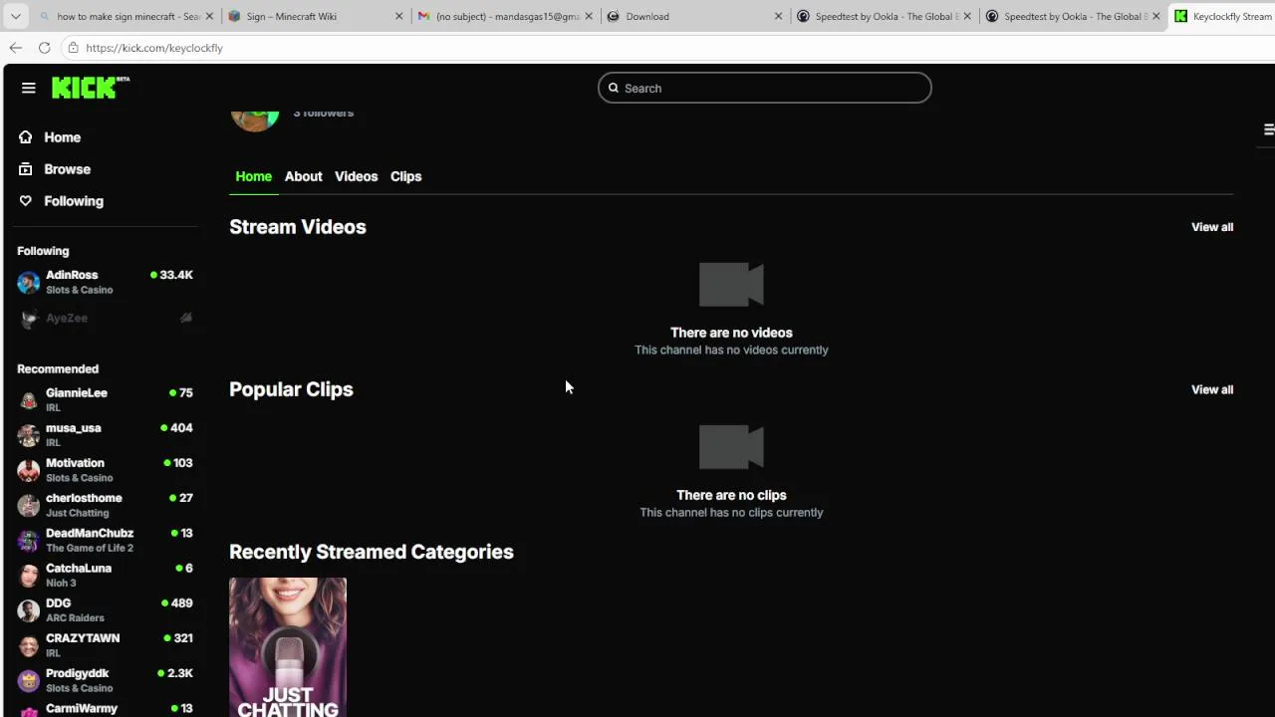This screenshot has height=717, width=1275.
Task: Click Prodigyddk's 2.3K viewer count
Action: point(180,673)
